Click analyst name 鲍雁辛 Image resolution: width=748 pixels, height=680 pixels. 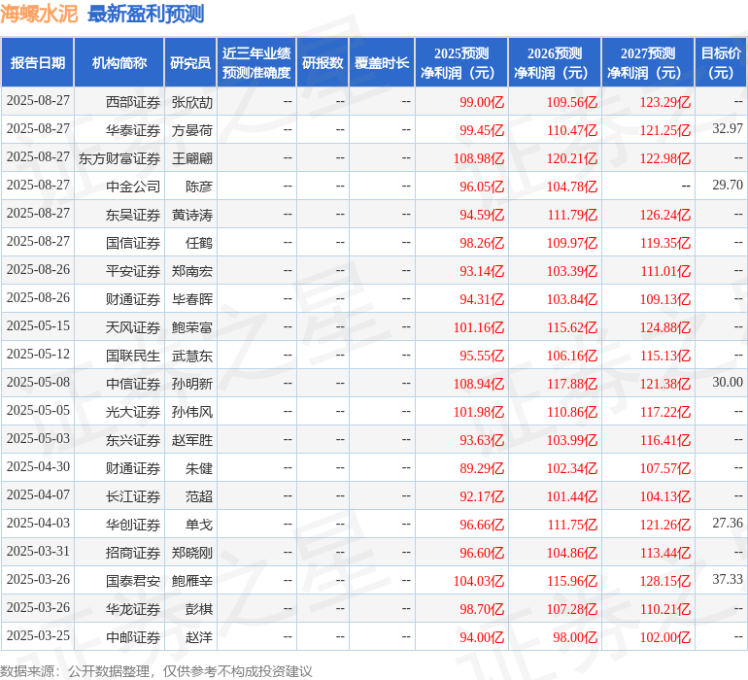(191, 581)
